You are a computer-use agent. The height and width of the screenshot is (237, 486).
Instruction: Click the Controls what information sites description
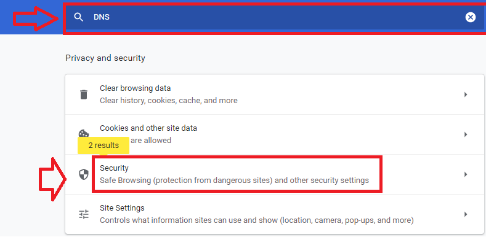[257, 220]
